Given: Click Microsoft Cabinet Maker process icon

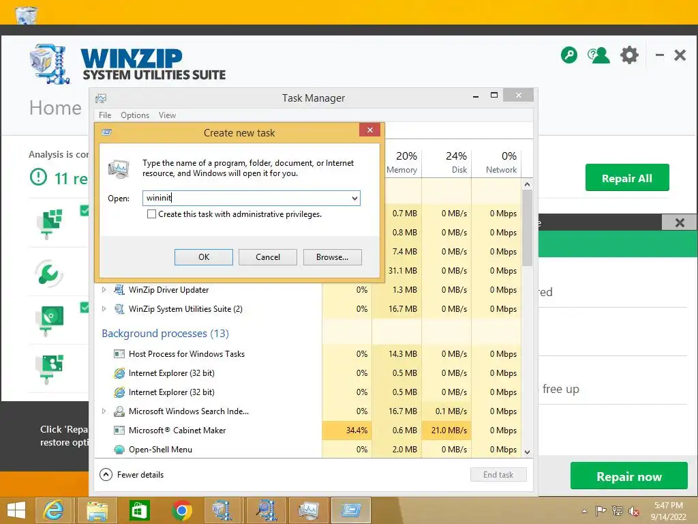Looking at the screenshot, I should (119, 431).
